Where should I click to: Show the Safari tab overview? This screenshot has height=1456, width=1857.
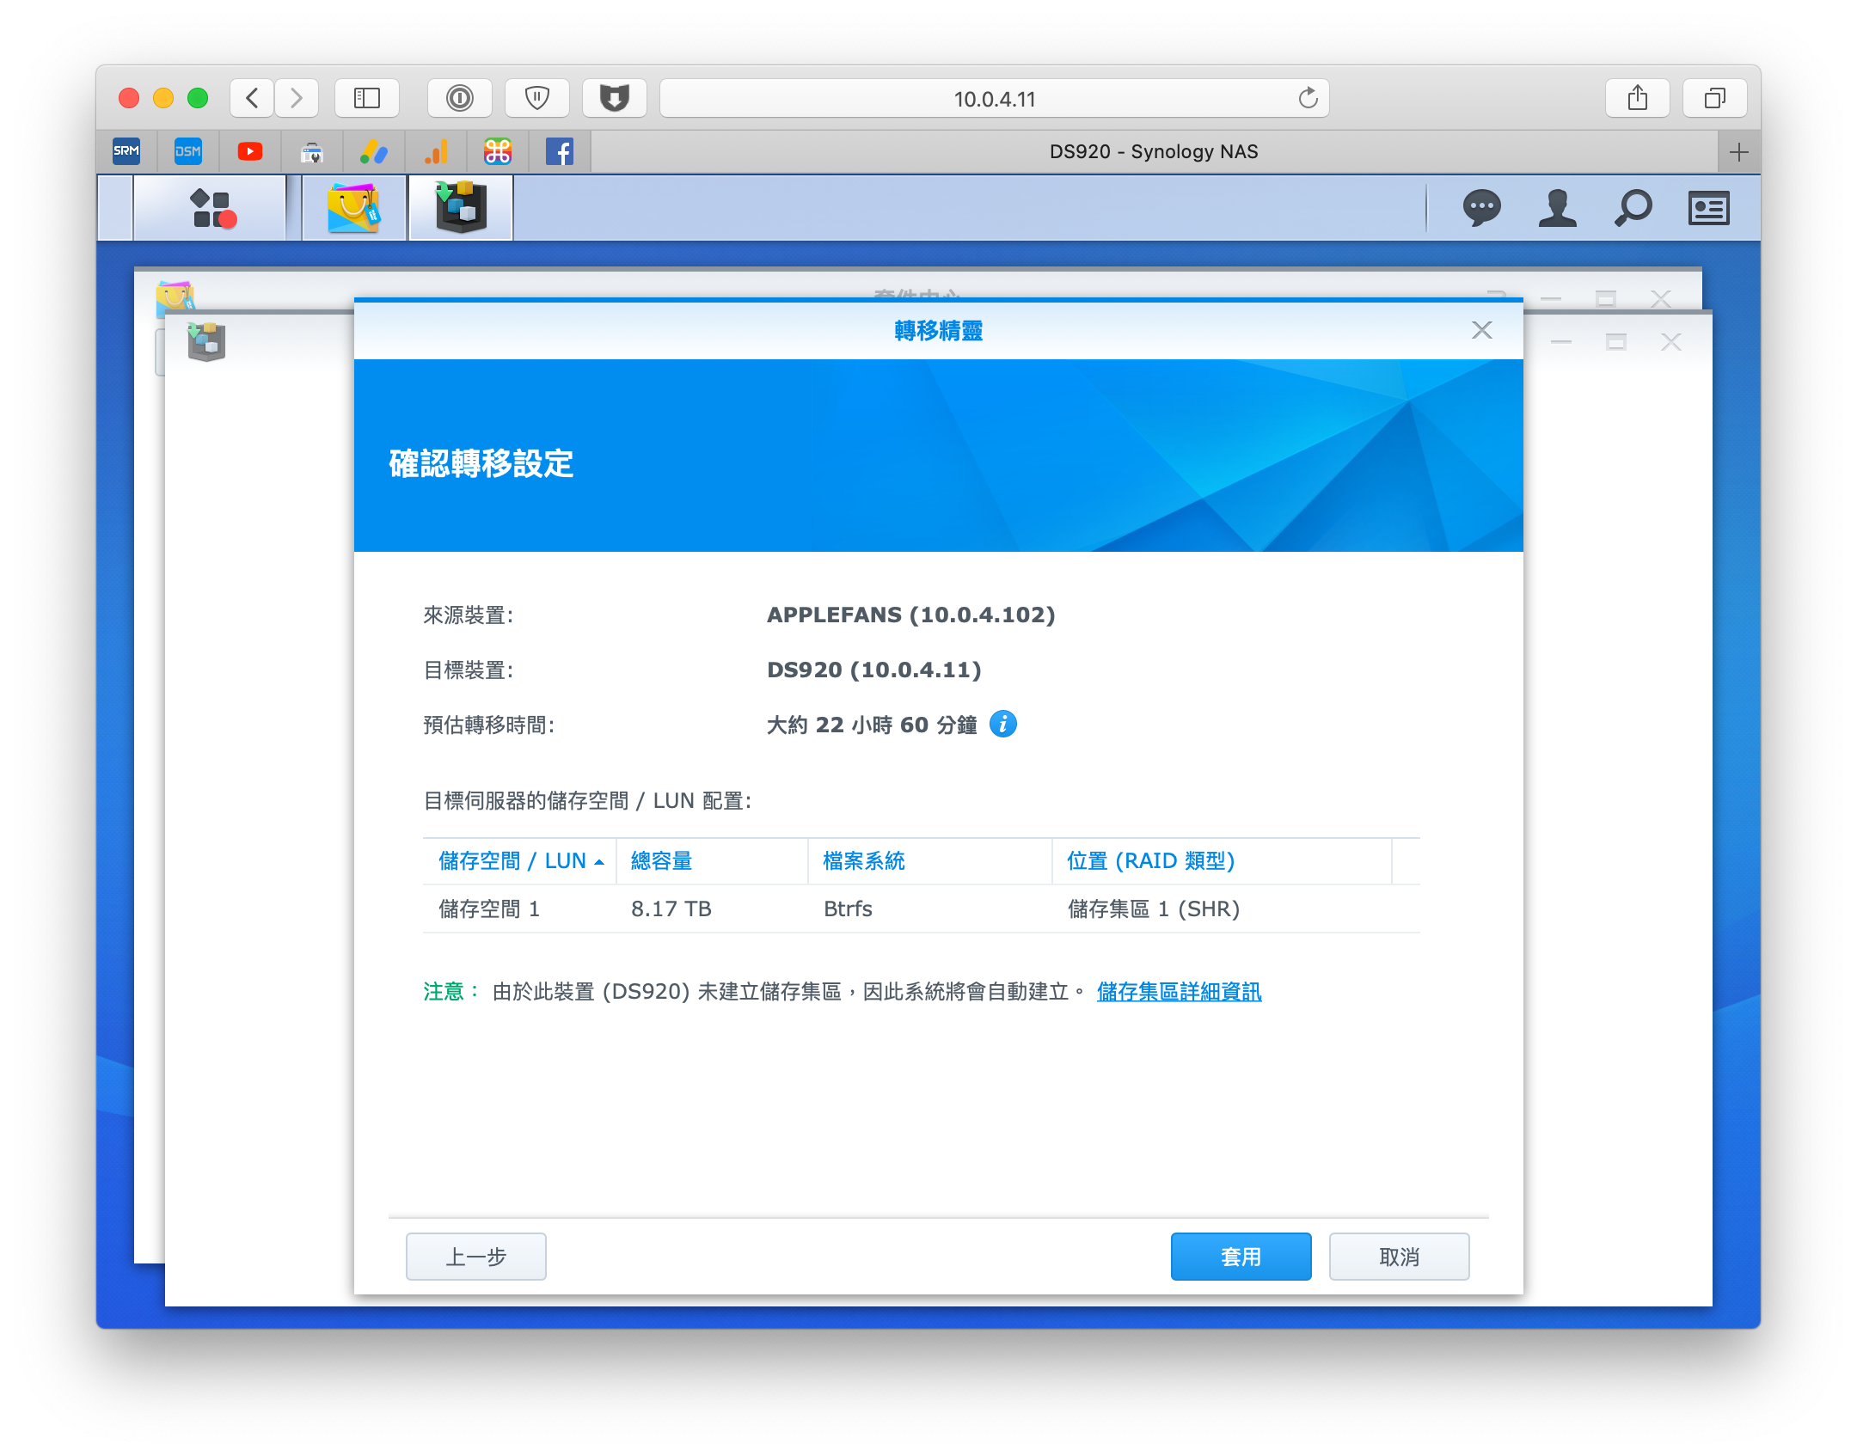click(1715, 98)
